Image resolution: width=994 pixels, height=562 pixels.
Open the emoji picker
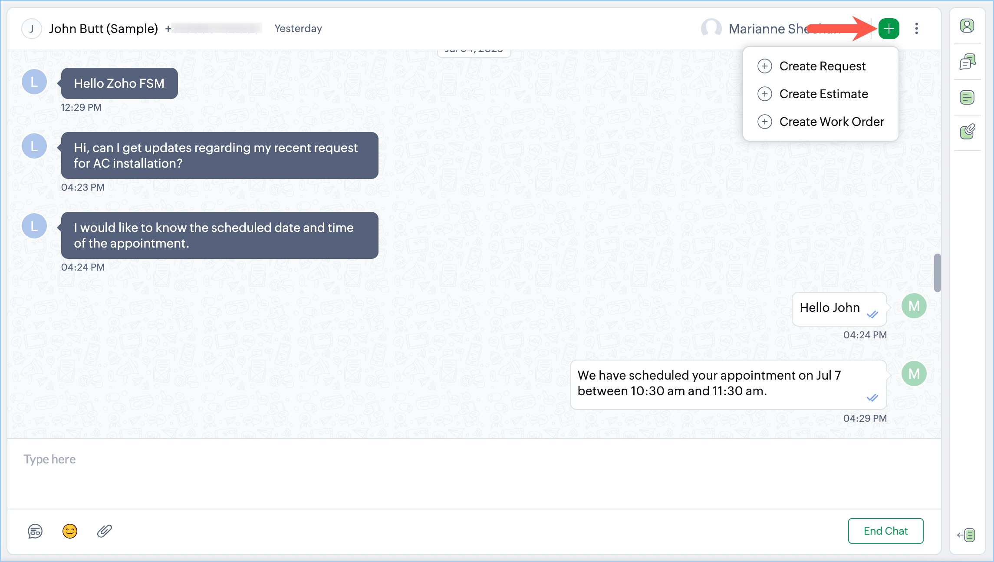(x=69, y=531)
